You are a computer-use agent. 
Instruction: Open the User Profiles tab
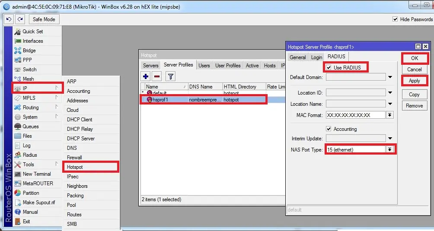click(228, 66)
